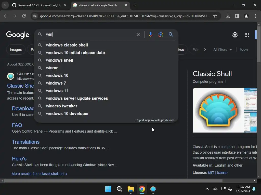Show hidden tray icons chevron
261x195 pixels.
point(207,189)
